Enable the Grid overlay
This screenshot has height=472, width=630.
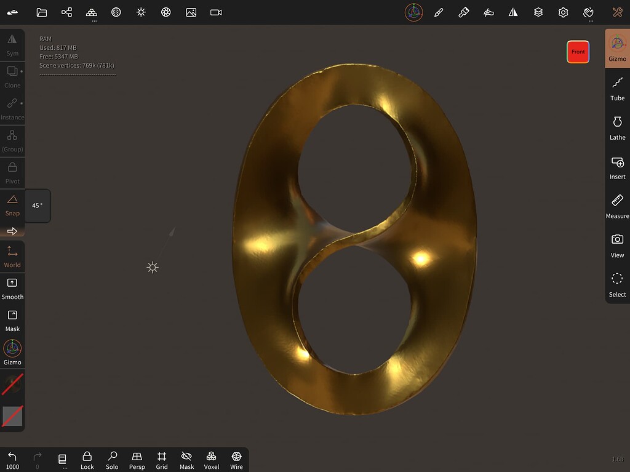tap(161, 460)
